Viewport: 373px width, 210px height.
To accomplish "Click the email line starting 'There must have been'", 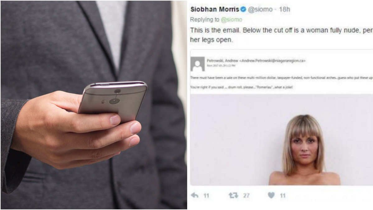I will [282, 78].
